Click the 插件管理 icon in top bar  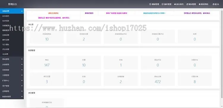[163, 4]
